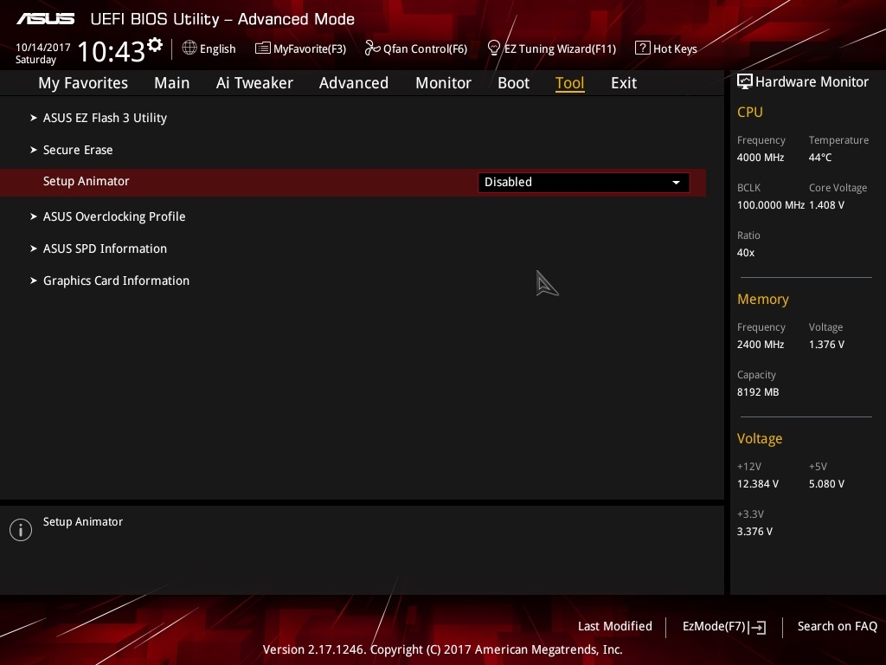Image resolution: width=886 pixels, height=665 pixels.
Task: Go to the Monitor tab
Action: pos(444,83)
